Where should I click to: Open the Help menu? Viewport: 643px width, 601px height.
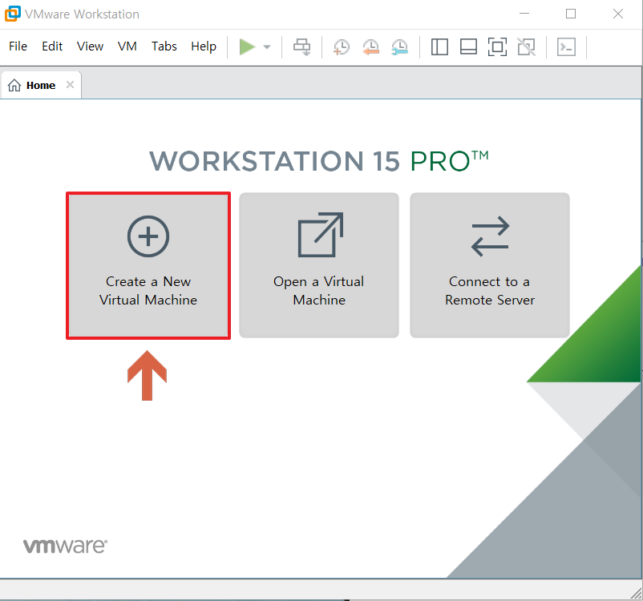204,46
